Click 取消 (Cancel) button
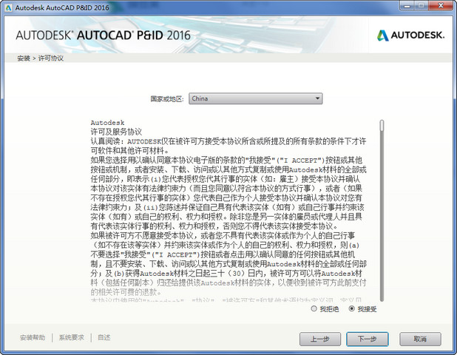The width and height of the screenshot is (457, 355). pyautogui.click(x=420, y=339)
